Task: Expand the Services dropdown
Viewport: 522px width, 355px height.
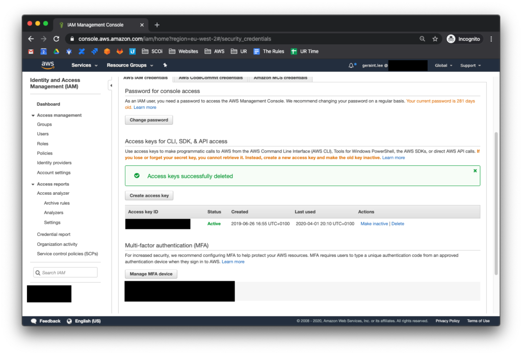Action: 85,66
